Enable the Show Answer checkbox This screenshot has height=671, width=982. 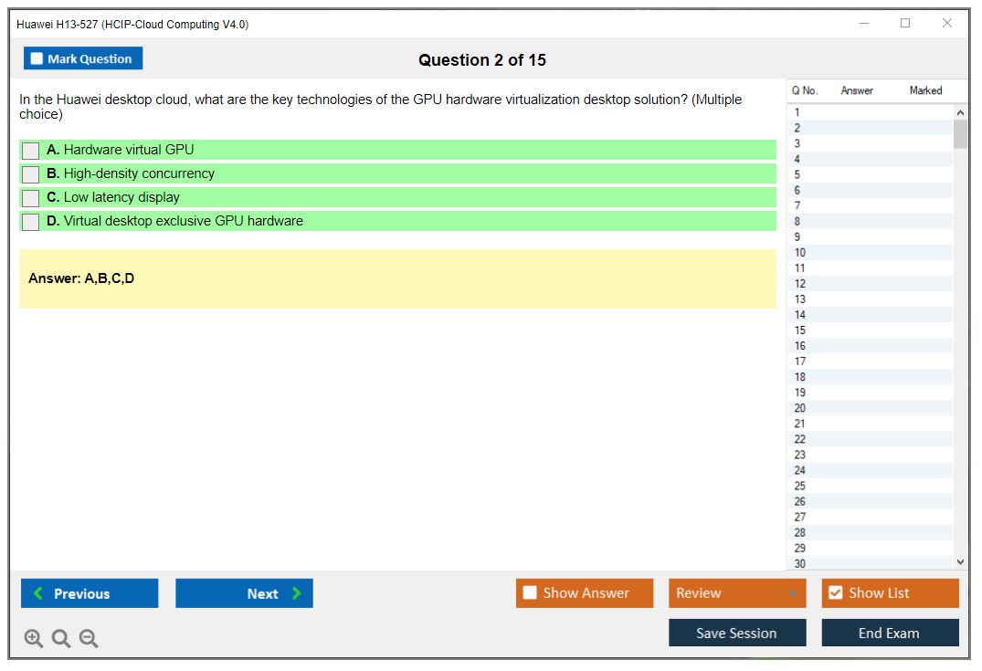[530, 593]
